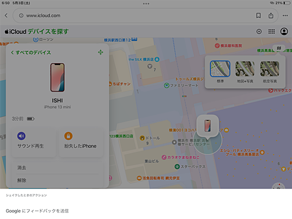Click the エシレ・パティスリー marker icon
292x219 pixels.
click(262, 152)
